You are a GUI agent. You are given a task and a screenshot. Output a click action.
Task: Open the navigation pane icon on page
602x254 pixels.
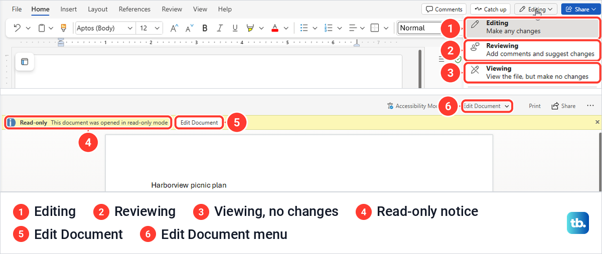25,62
